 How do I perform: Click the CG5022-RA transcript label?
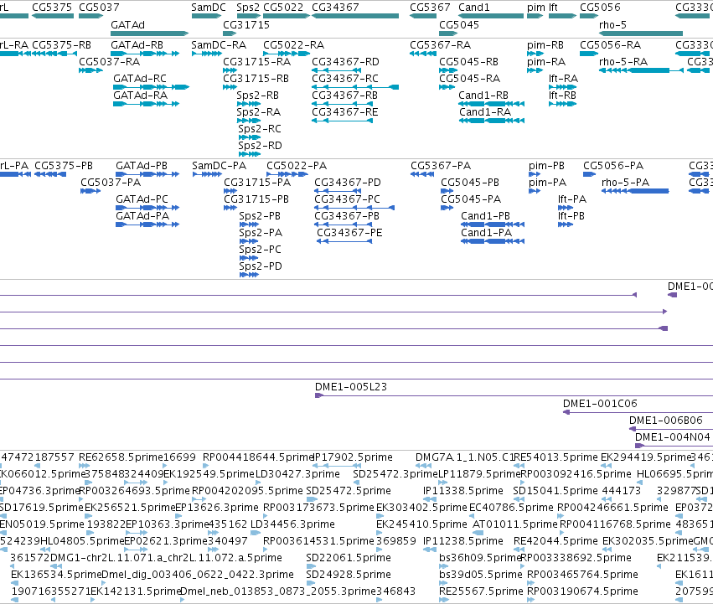(x=294, y=45)
